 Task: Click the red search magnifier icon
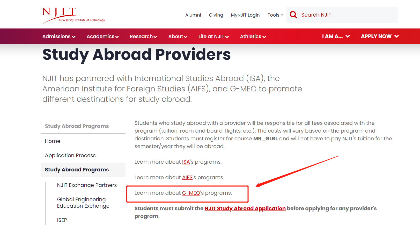pos(293,15)
